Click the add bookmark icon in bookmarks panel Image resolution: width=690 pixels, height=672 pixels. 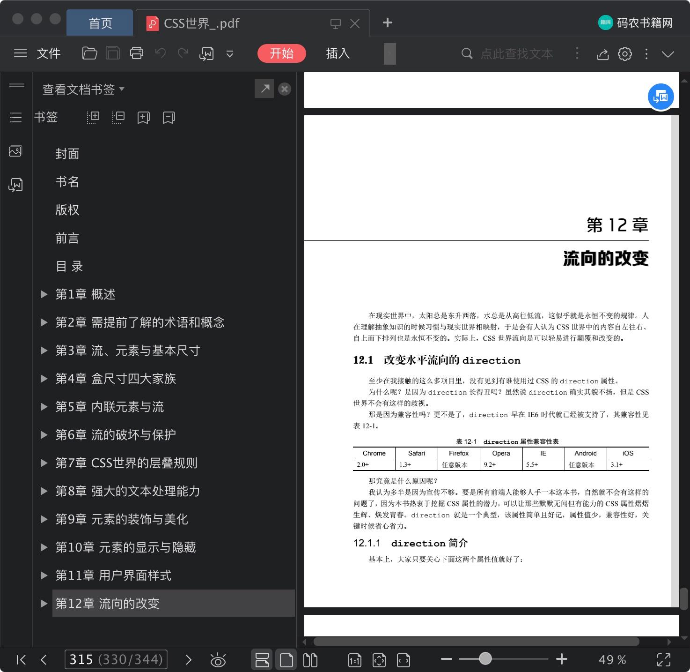coord(143,117)
